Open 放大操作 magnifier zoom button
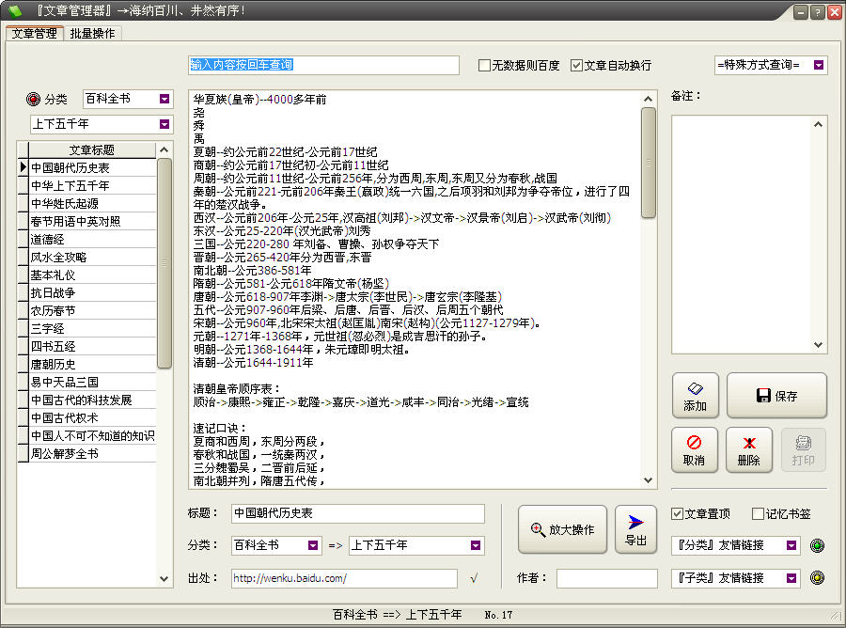 (x=562, y=529)
